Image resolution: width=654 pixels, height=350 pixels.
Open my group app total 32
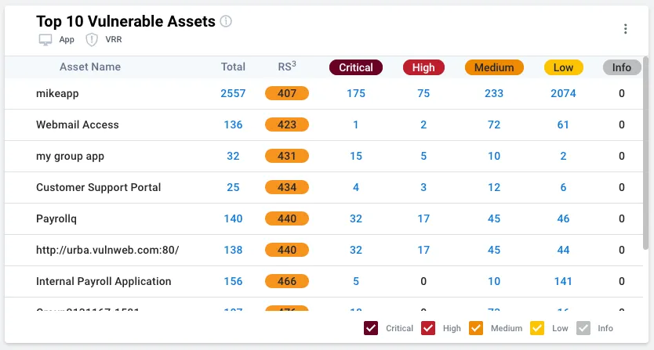tap(233, 156)
